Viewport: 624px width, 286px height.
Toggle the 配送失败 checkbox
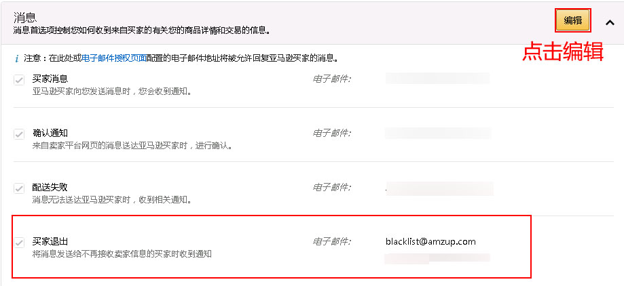19,188
